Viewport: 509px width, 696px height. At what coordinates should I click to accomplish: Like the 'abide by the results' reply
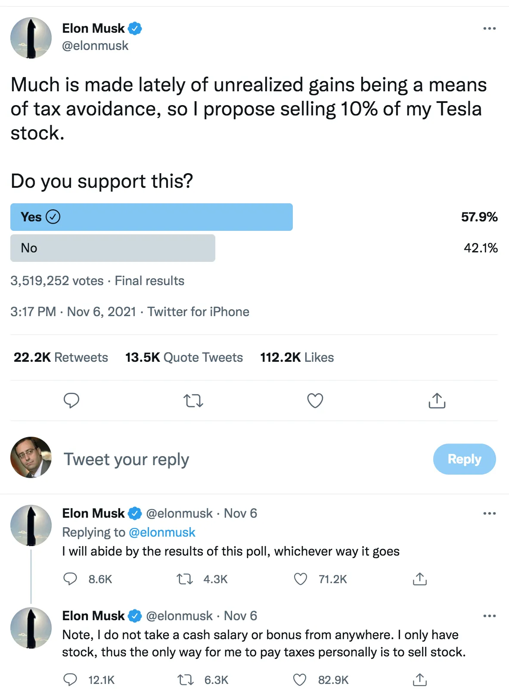[x=300, y=579]
